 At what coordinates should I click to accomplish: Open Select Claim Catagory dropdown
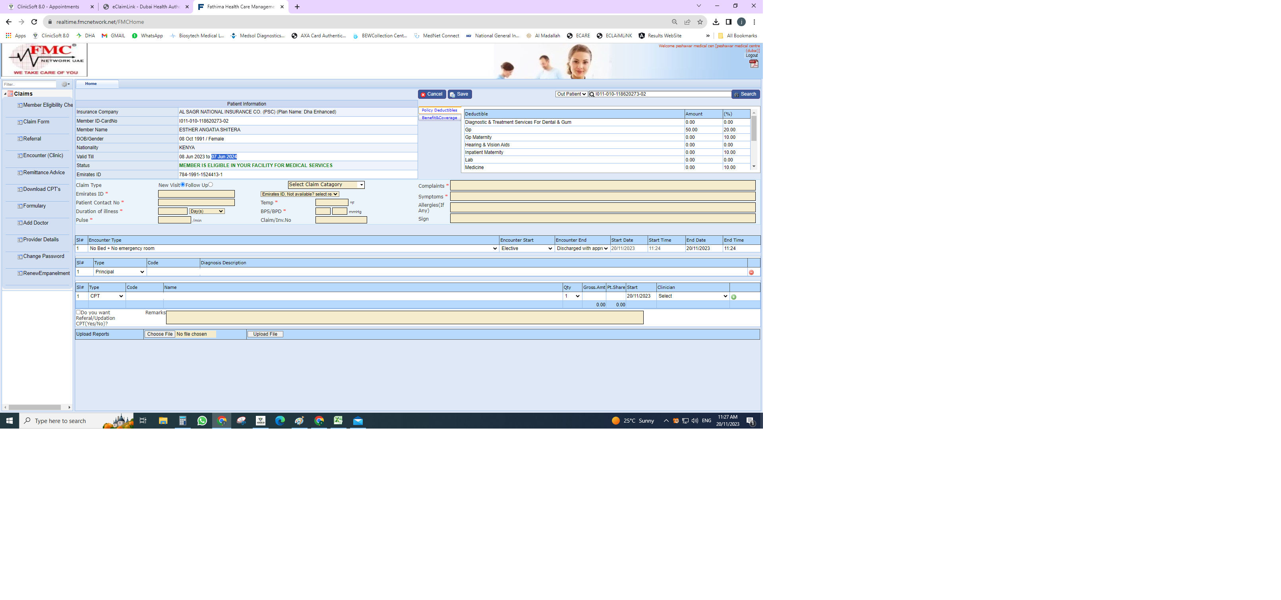326,185
